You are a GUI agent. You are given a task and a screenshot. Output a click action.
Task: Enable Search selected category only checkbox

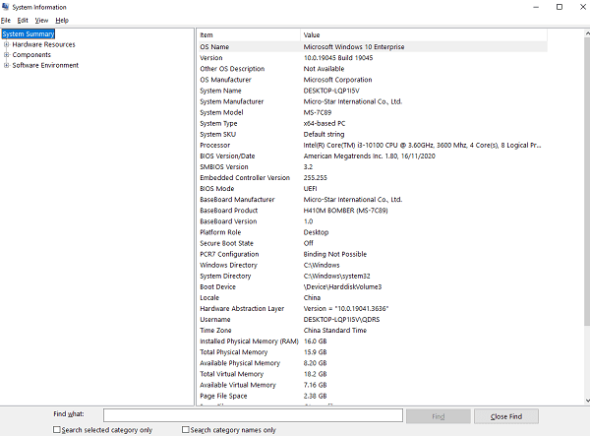pos(57,429)
